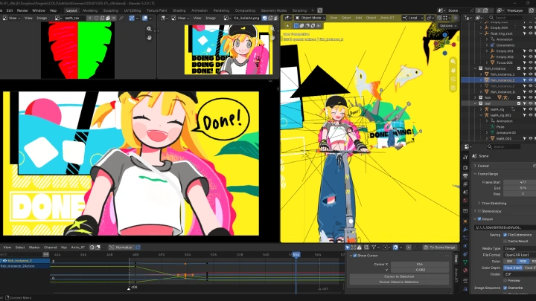Click the Cursor to Selection button
The height and width of the screenshot is (301, 536).
coord(399,276)
